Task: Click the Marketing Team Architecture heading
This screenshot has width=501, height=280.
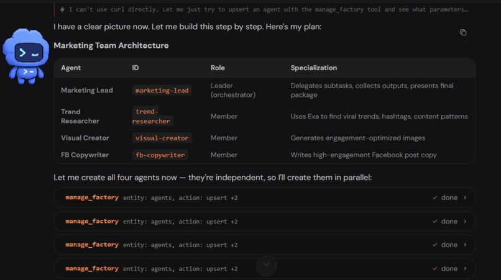Action: click(x=111, y=45)
